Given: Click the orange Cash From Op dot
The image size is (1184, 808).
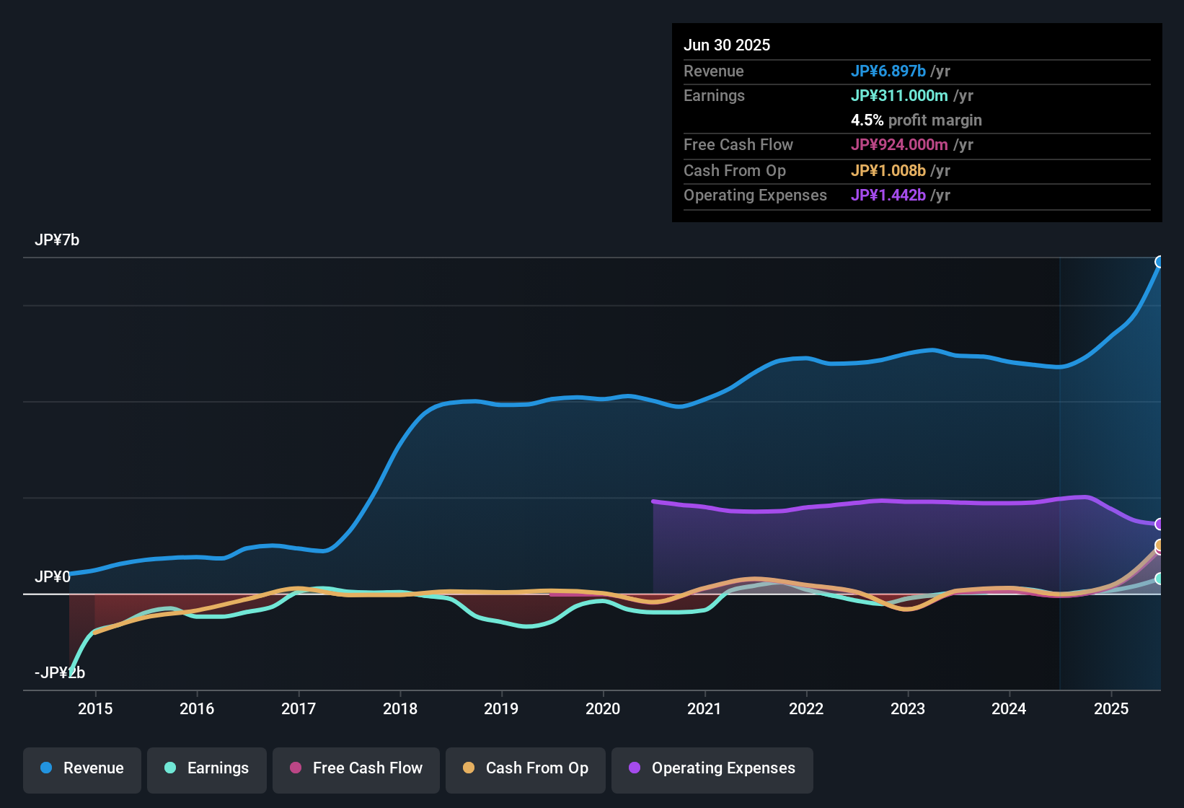Looking at the screenshot, I should (469, 768).
